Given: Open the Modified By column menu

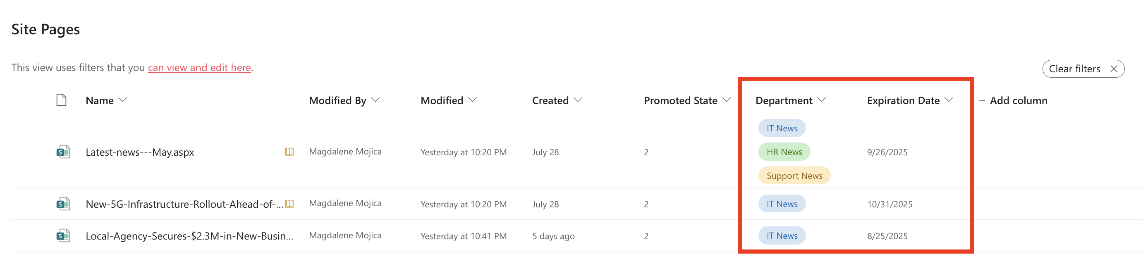Looking at the screenshot, I should (x=375, y=100).
